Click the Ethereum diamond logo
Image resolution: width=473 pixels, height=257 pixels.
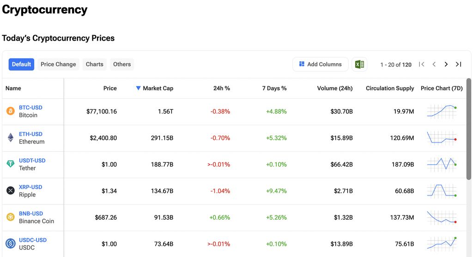pyautogui.click(x=11, y=137)
